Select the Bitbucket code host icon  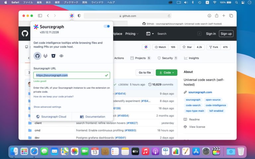(53, 56)
